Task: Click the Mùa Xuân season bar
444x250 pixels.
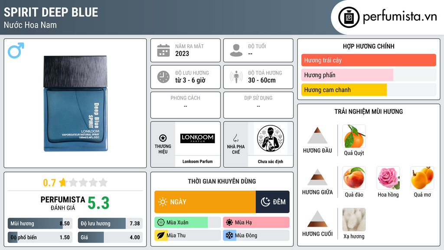Action: [x=187, y=223]
